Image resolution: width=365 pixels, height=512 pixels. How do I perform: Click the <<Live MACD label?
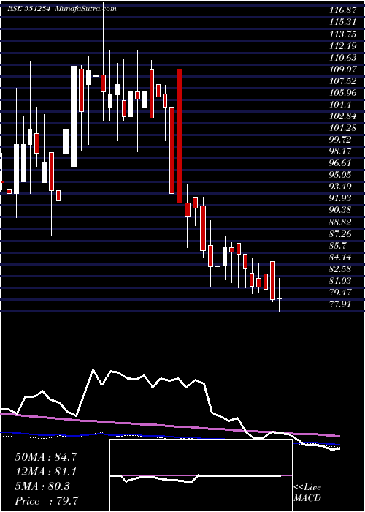tap(307, 493)
